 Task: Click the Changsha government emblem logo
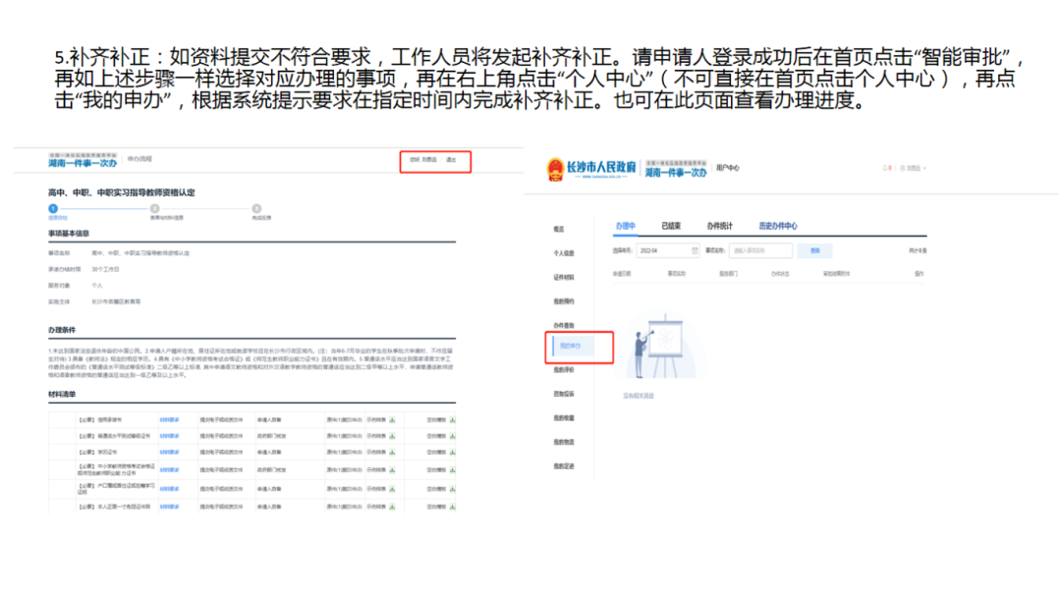coord(557,169)
